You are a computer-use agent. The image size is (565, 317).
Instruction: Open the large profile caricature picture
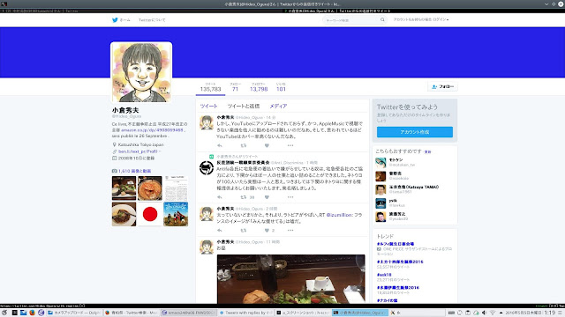pyautogui.click(x=141, y=72)
